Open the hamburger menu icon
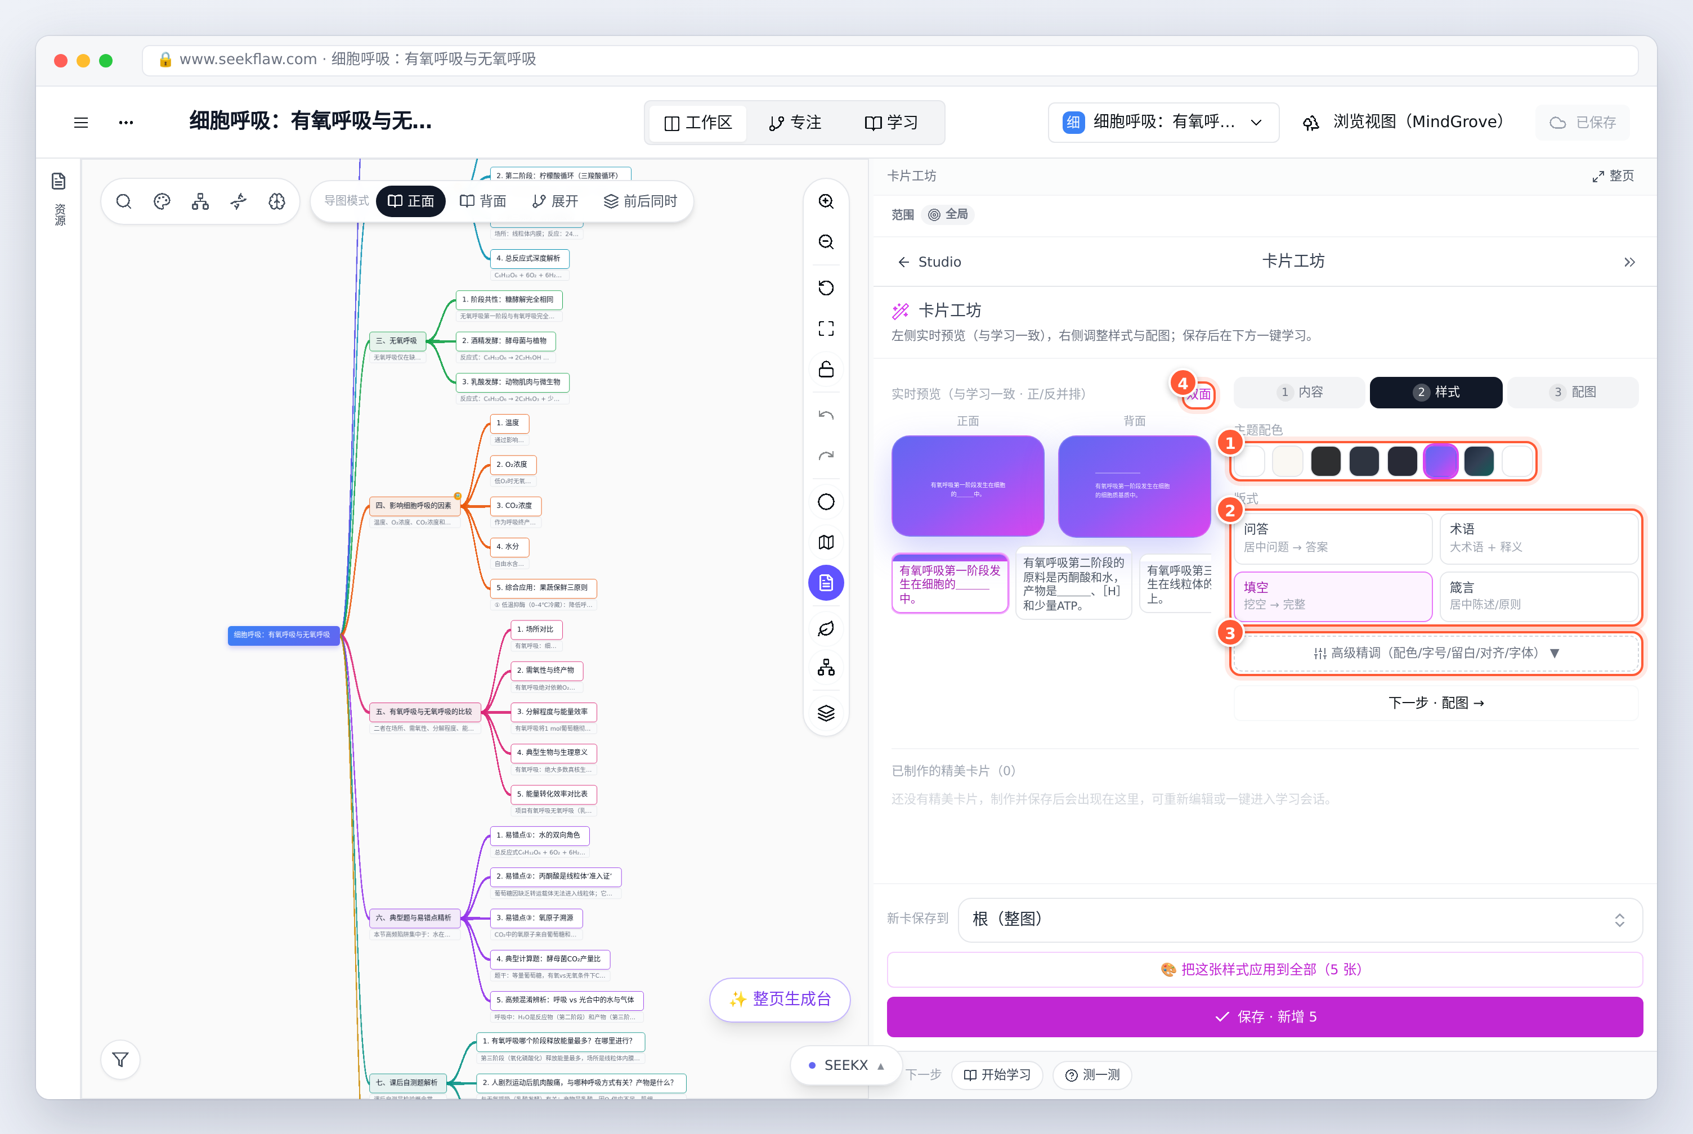 click(81, 122)
